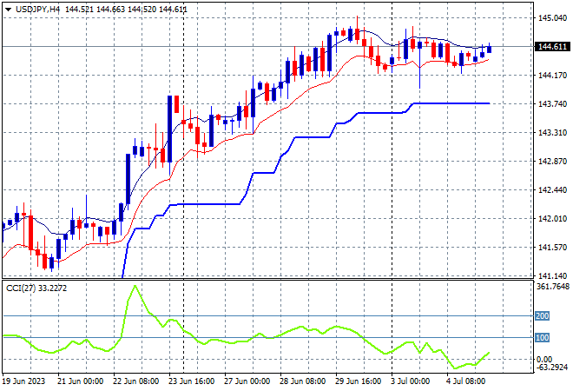Click the last blue candlestick at the current price
This screenshot has width=573, height=391.
[x=490, y=49]
